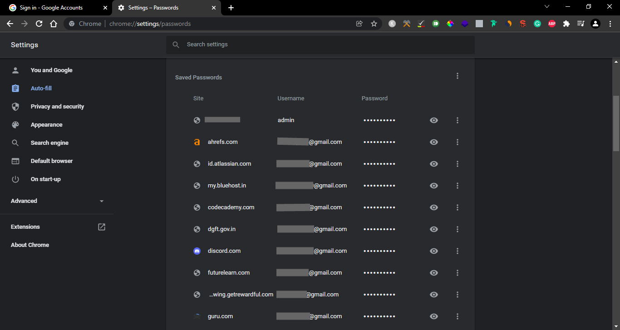The width and height of the screenshot is (620, 330).
Task: Bookmark this page with star icon
Action: coord(374,24)
